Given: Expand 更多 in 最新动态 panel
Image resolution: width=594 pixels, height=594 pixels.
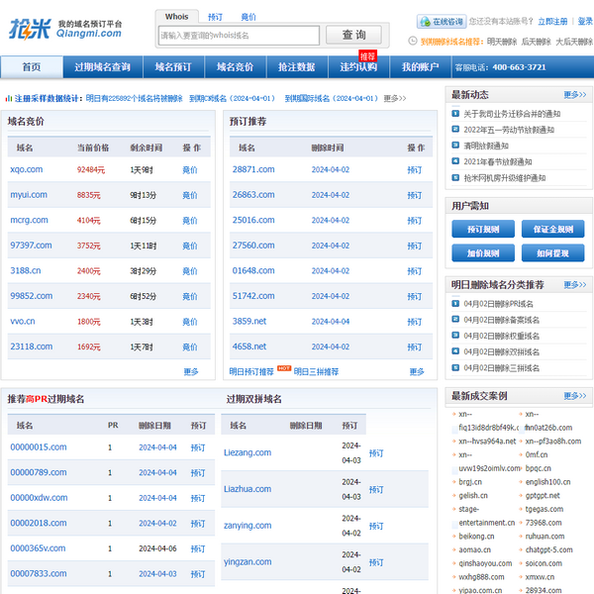Looking at the screenshot, I should pyautogui.click(x=574, y=95).
